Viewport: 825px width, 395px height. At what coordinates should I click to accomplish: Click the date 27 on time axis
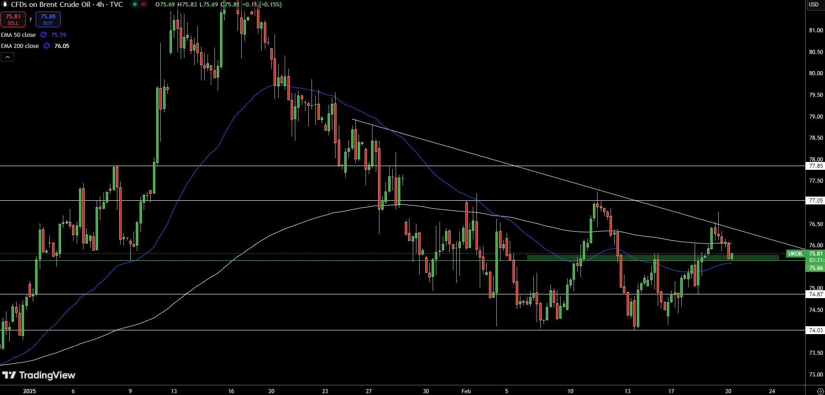click(369, 391)
